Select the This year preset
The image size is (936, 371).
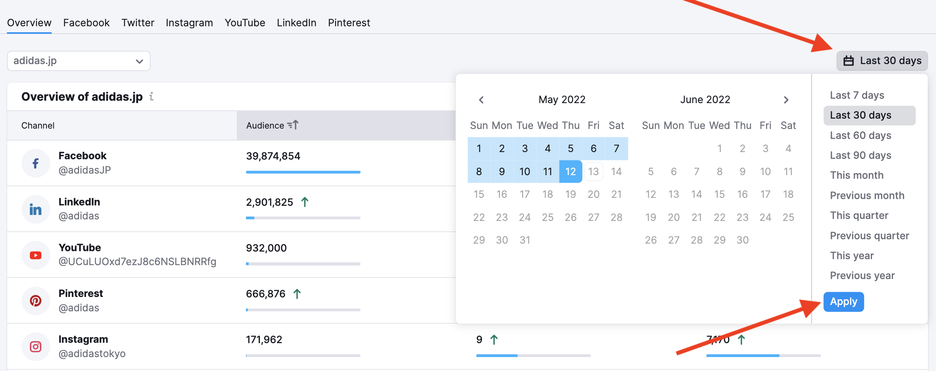tap(852, 256)
